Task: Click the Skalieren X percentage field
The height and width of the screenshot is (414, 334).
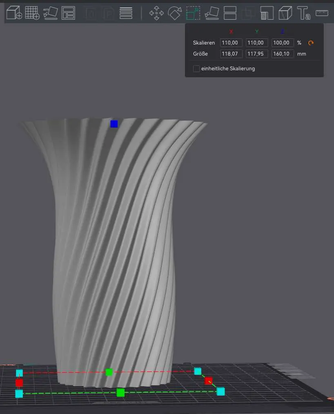Action: (x=231, y=43)
